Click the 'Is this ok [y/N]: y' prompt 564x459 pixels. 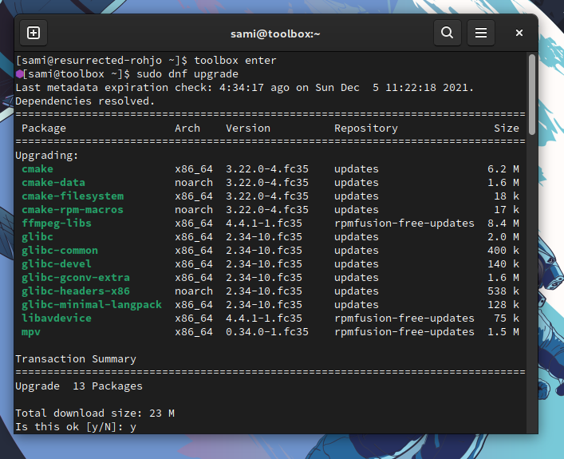[76, 427]
